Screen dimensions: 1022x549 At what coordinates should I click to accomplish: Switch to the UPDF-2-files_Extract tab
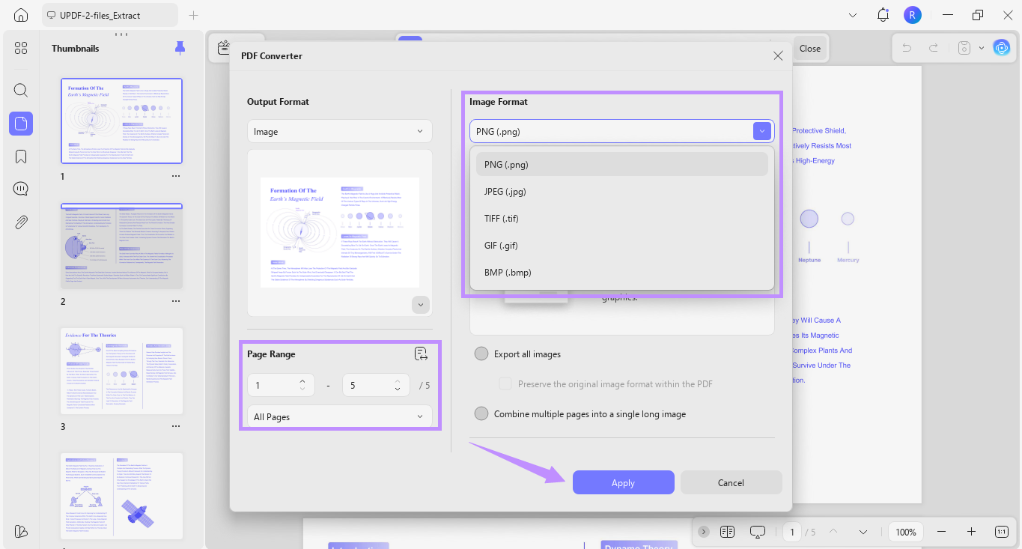tap(109, 14)
